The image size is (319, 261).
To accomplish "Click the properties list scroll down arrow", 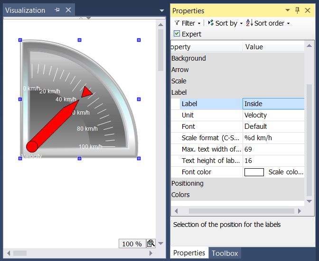I will tap(309, 201).
